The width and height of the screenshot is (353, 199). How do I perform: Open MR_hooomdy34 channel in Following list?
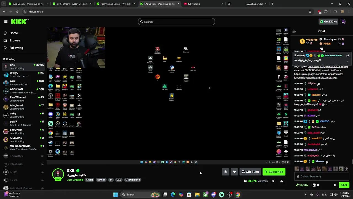coord(23,148)
